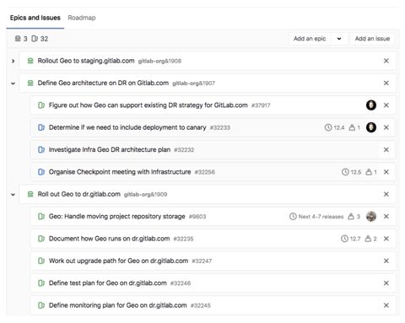This screenshot has height=323, width=405.
Task: Open Define monitoring plan for Geo issue
Action: (117, 305)
